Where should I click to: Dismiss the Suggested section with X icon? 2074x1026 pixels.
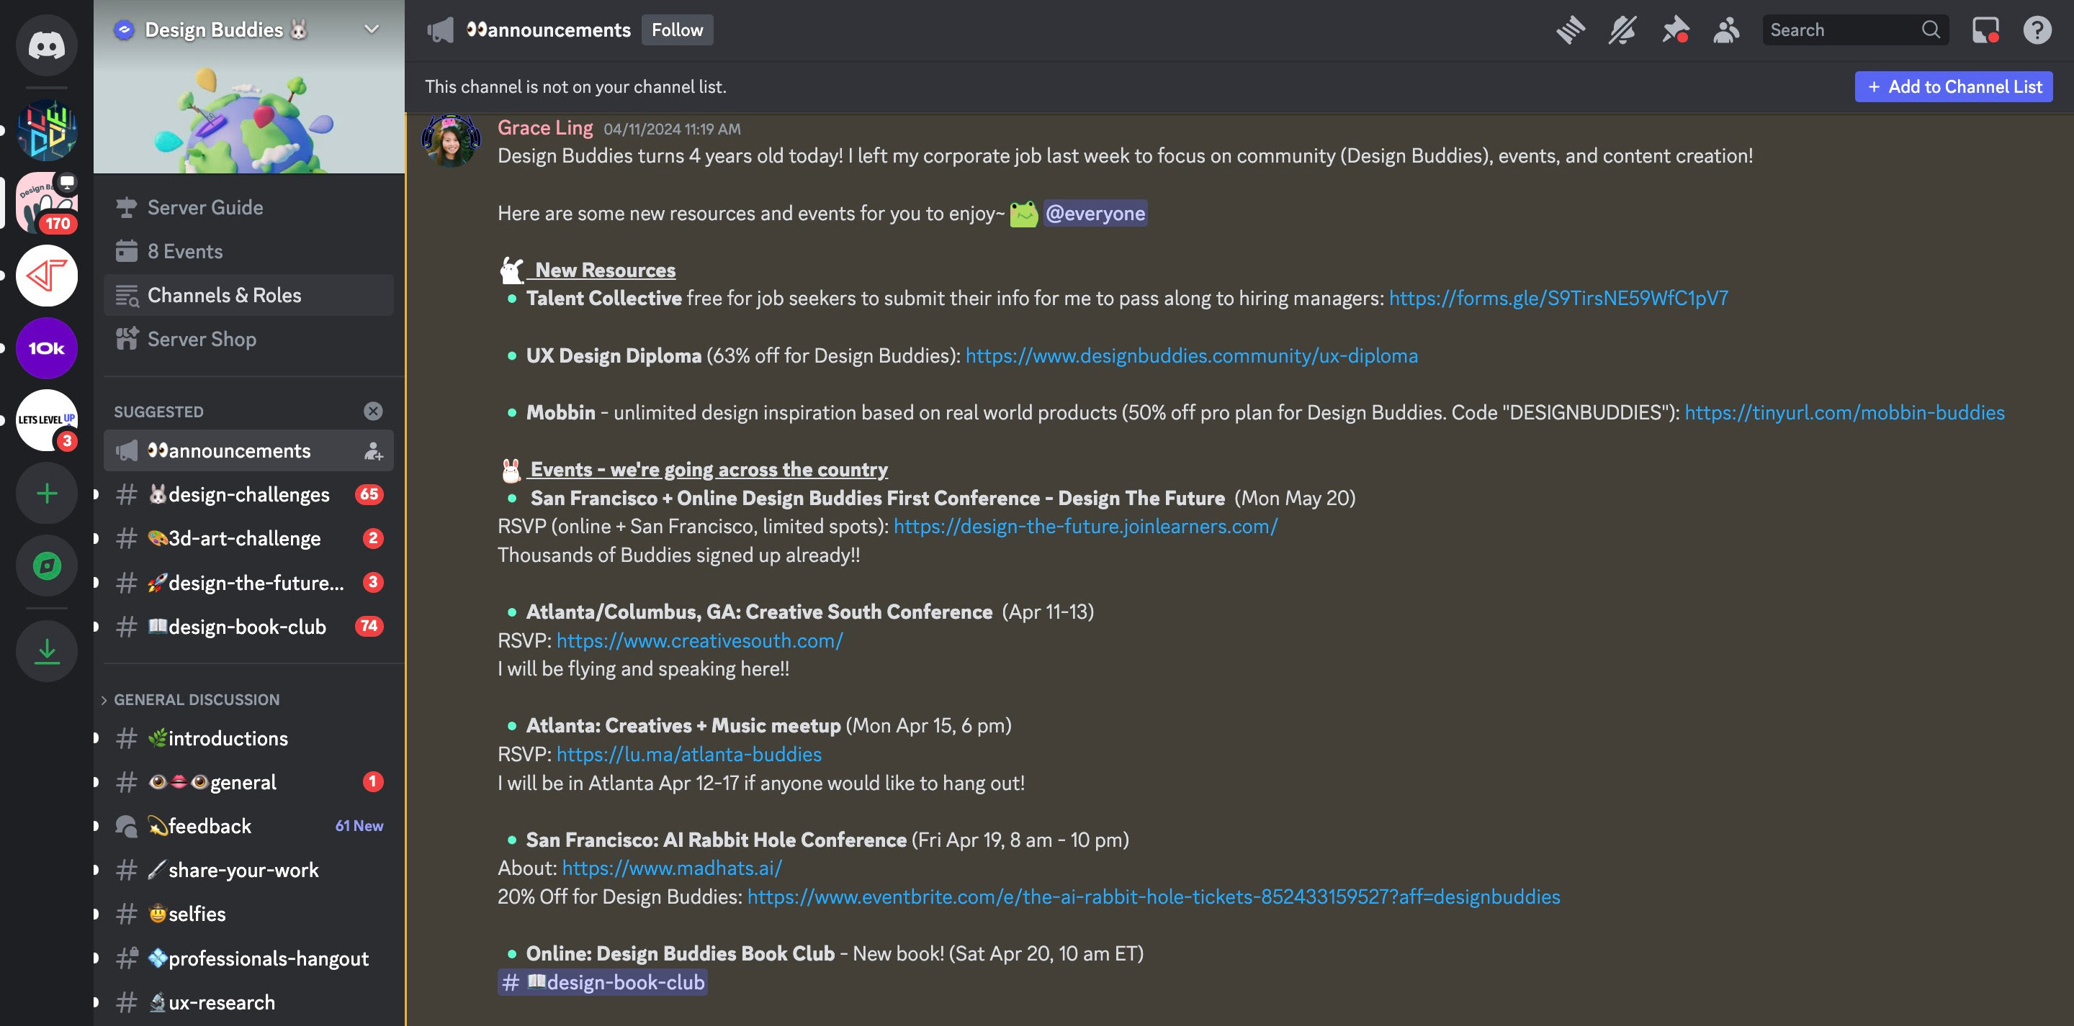point(373,412)
